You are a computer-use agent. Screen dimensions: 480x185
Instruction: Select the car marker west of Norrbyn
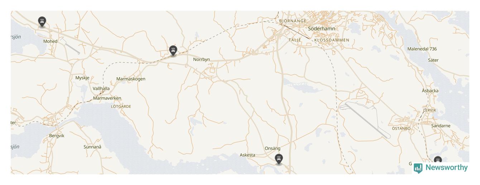(173, 51)
